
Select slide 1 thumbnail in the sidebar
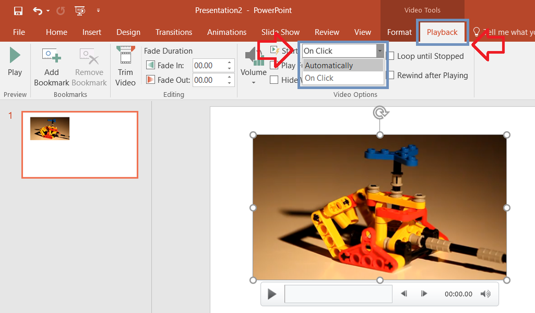click(x=79, y=144)
